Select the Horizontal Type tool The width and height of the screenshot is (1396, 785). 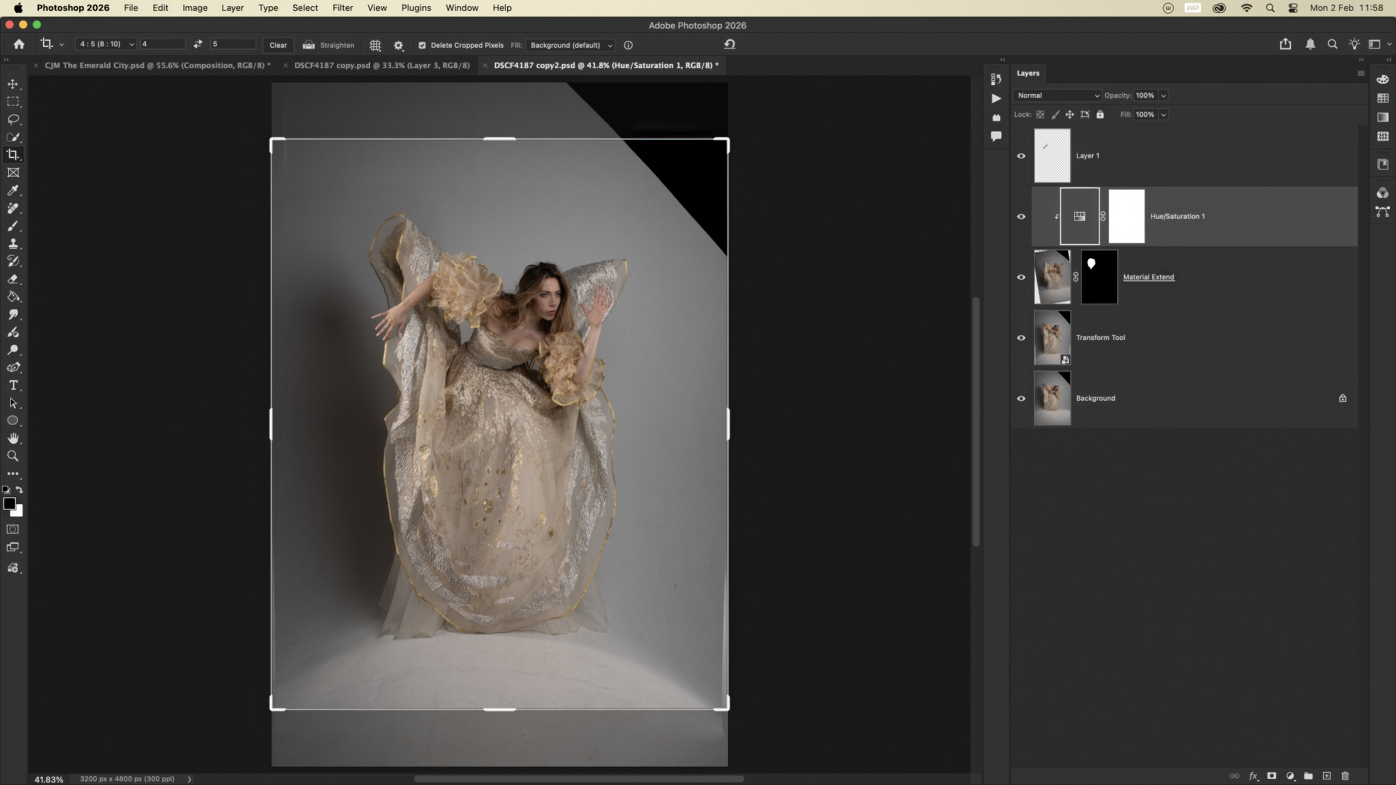click(13, 386)
